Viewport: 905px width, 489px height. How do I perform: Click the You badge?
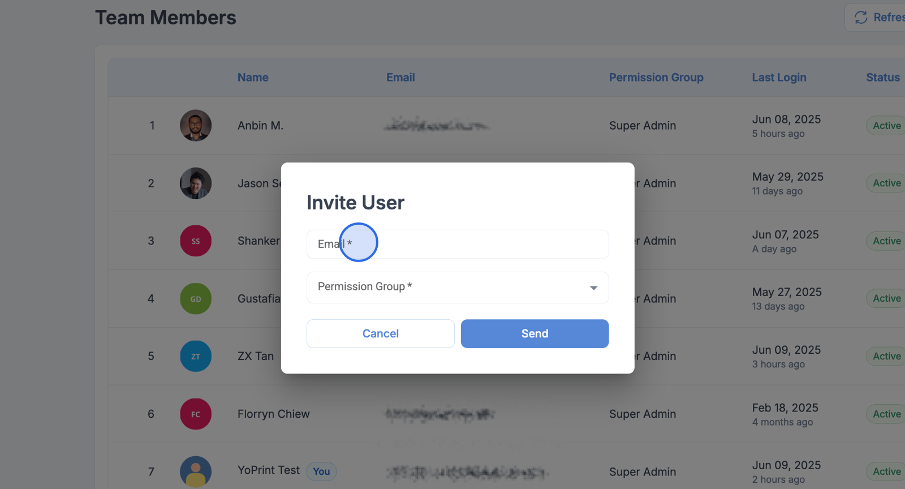[321, 471]
